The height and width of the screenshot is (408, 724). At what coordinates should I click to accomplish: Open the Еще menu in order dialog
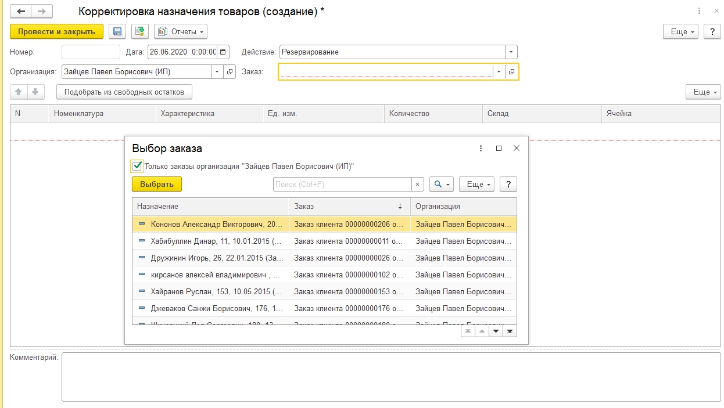point(476,185)
